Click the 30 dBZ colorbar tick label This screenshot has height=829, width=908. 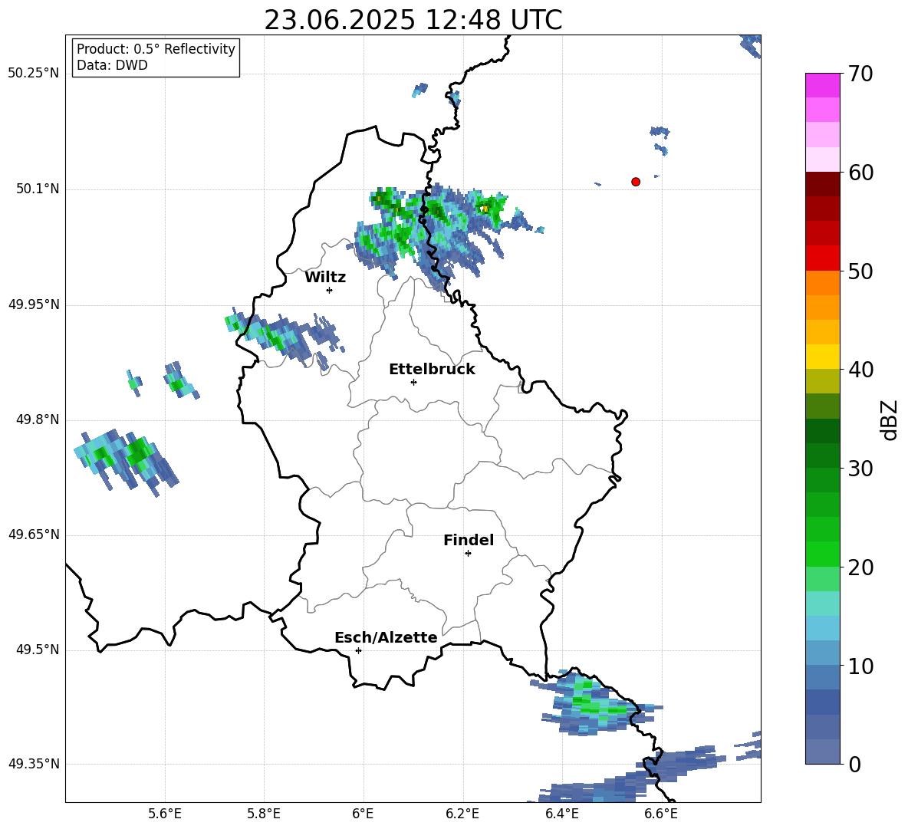click(860, 469)
